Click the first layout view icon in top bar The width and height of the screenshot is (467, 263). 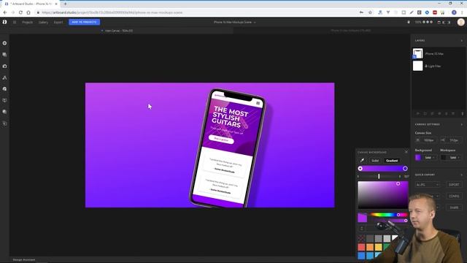click(439, 22)
